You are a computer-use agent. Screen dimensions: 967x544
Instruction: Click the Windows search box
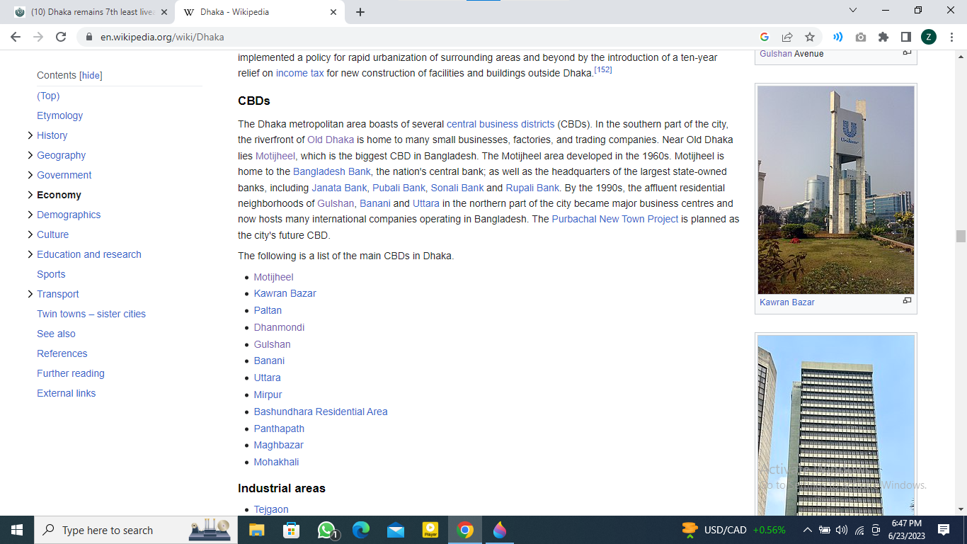click(136, 530)
